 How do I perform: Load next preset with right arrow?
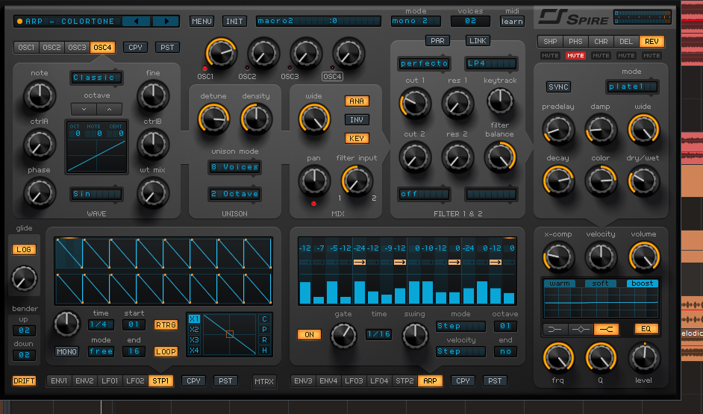coord(166,21)
